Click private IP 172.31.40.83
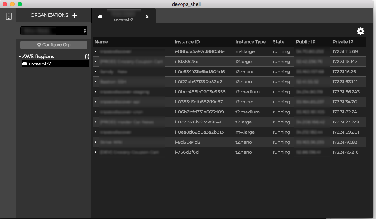 [345, 142]
